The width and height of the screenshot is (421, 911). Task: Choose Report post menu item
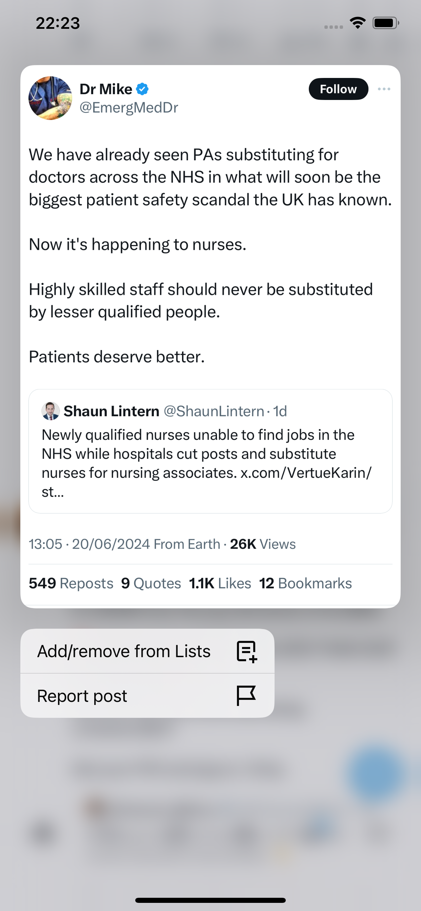pyautogui.click(x=147, y=696)
